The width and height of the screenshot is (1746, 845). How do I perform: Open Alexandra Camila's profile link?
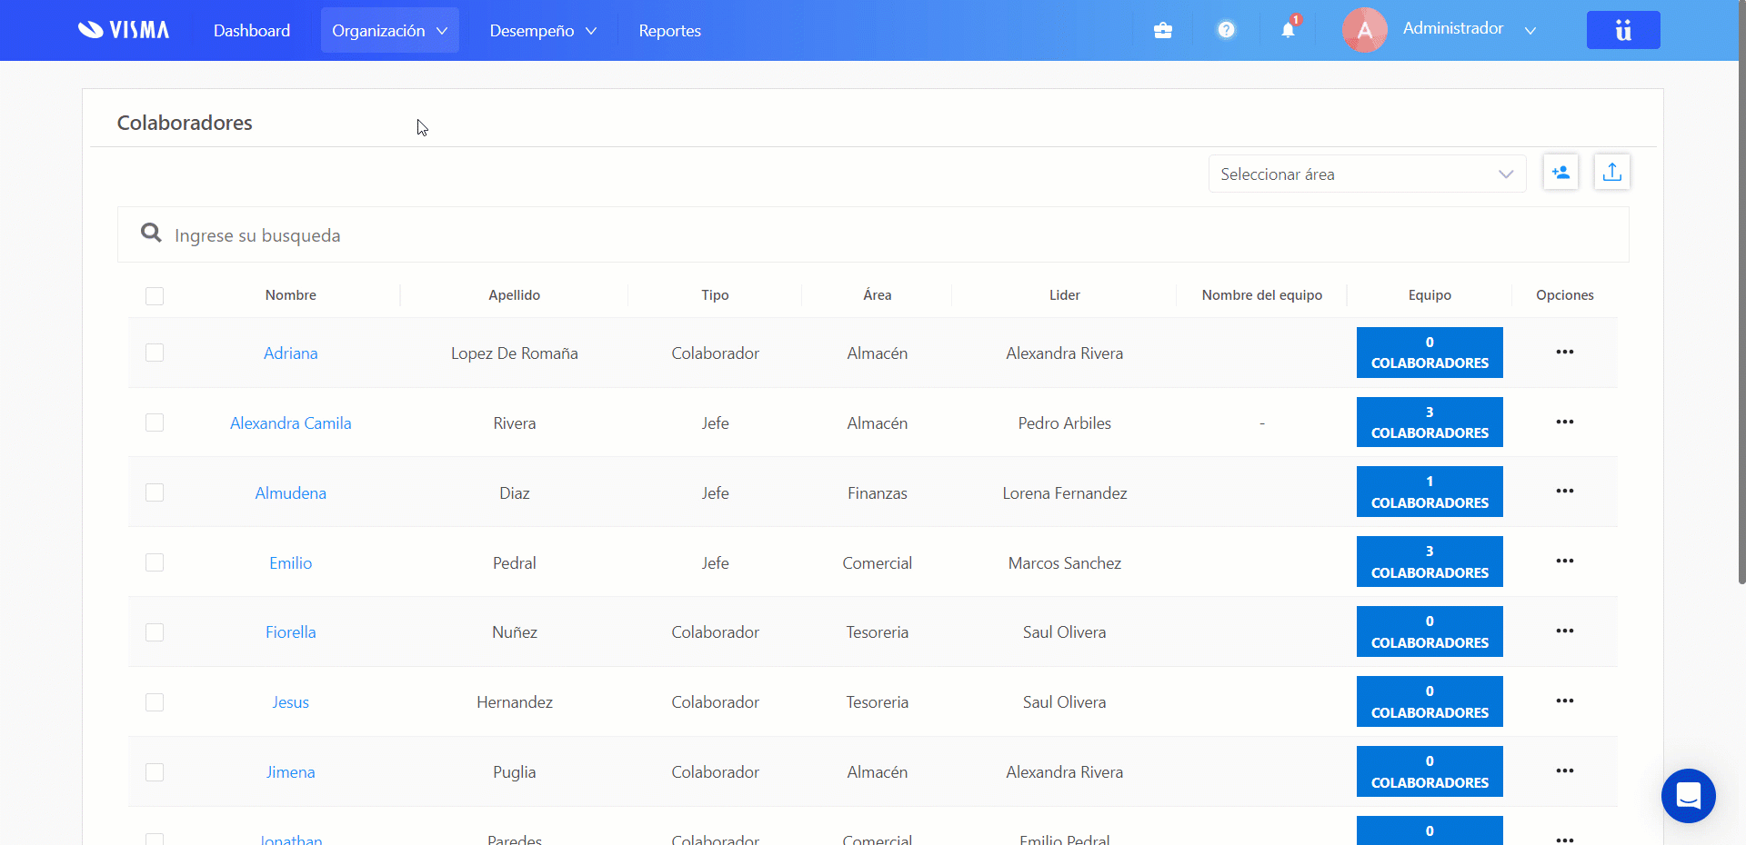pyautogui.click(x=291, y=423)
